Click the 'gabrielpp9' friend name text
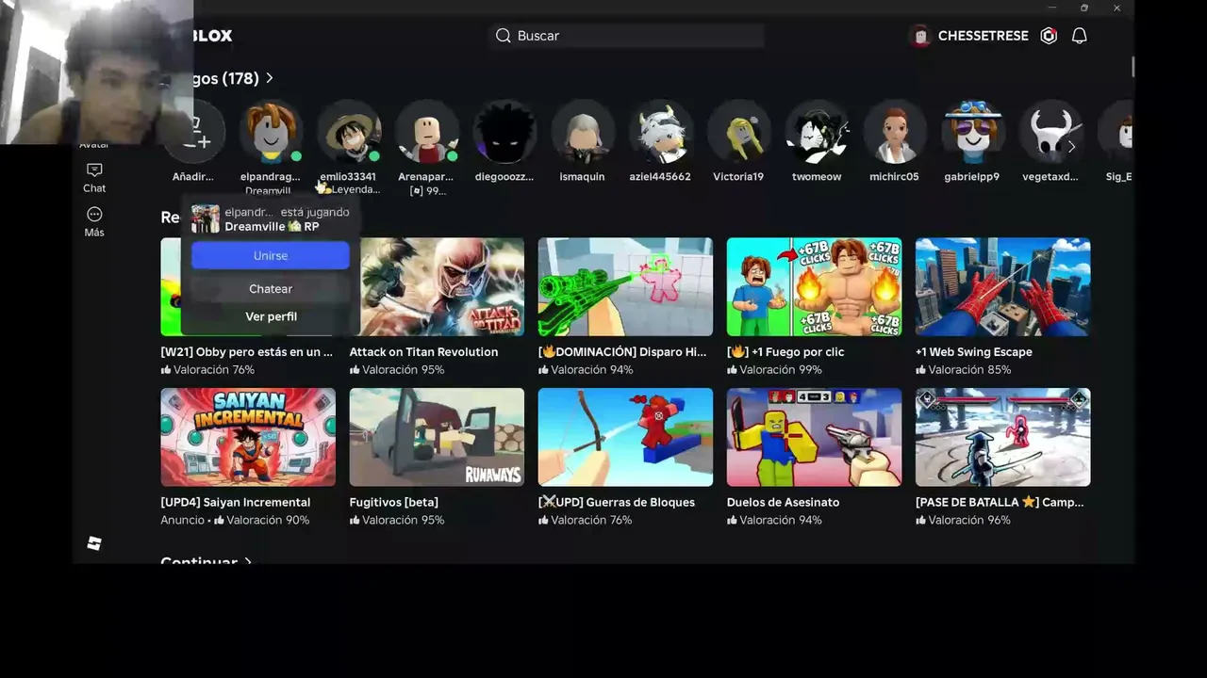1207x678 pixels. click(x=972, y=177)
